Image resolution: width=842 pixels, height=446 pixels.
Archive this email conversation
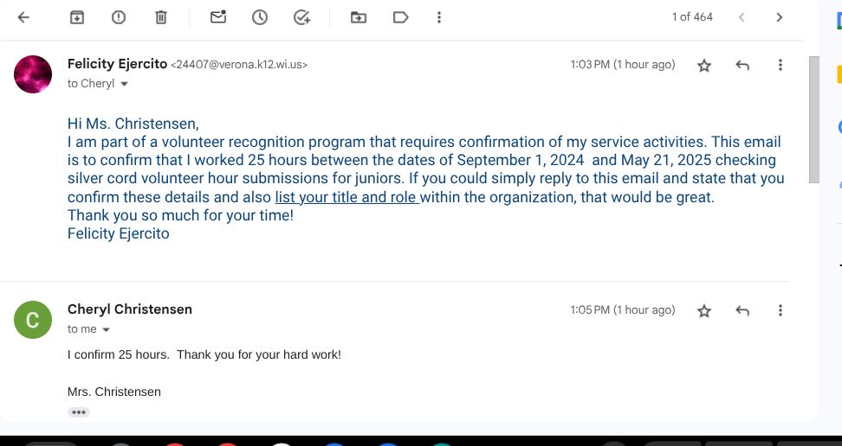point(77,17)
